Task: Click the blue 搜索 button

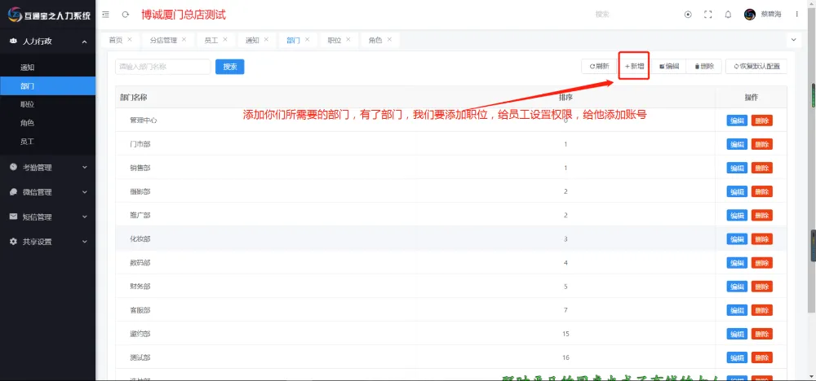Action: click(x=229, y=67)
